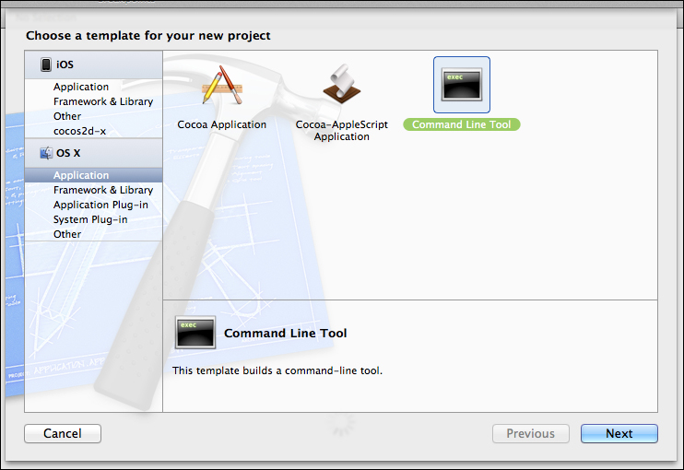The height and width of the screenshot is (470, 684).
Task: Select Framework & Library under OS X
Action: (x=93, y=190)
